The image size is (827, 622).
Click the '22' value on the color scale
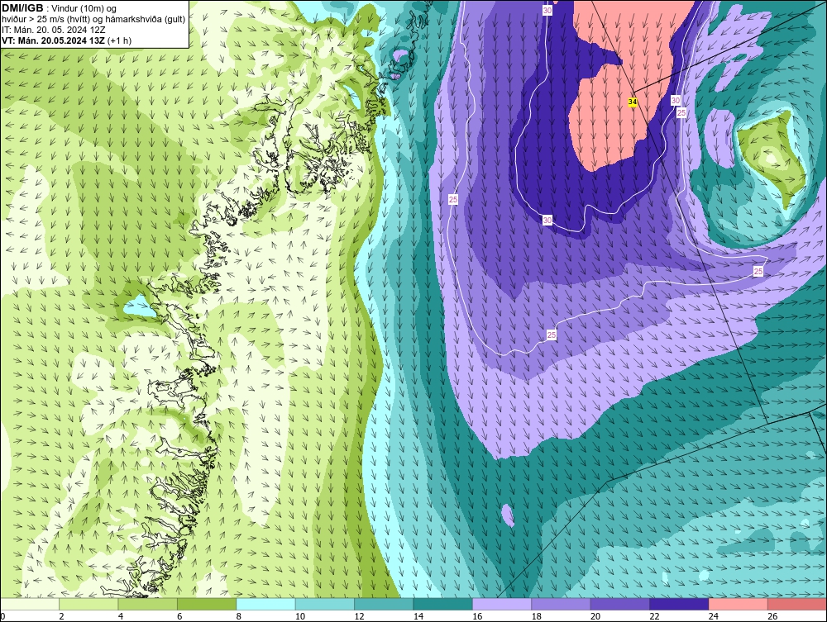click(x=654, y=616)
